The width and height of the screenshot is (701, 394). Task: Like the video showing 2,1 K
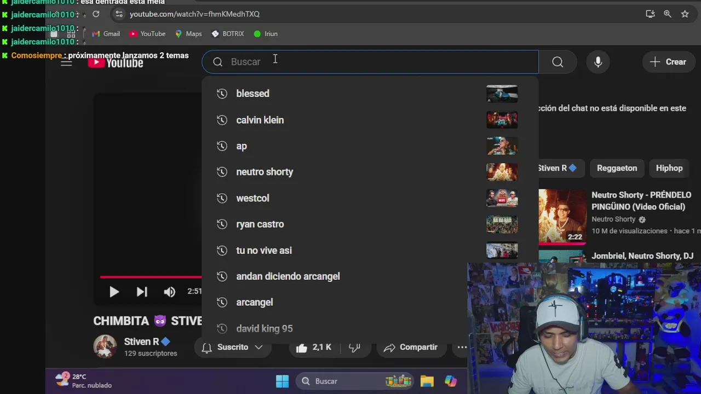click(314, 347)
